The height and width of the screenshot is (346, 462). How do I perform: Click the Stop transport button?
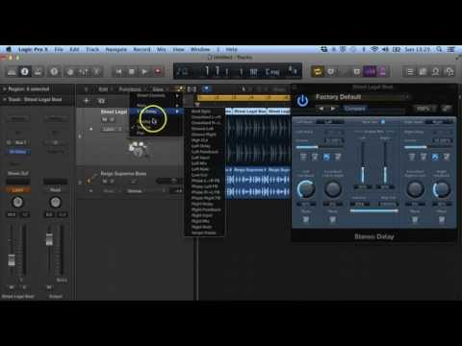pos(132,71)
